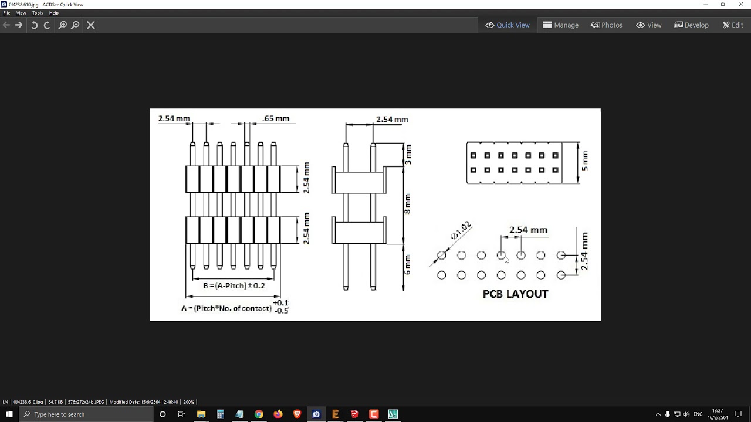
Task: Open the notification action center
Action: [x=738, y=414]
